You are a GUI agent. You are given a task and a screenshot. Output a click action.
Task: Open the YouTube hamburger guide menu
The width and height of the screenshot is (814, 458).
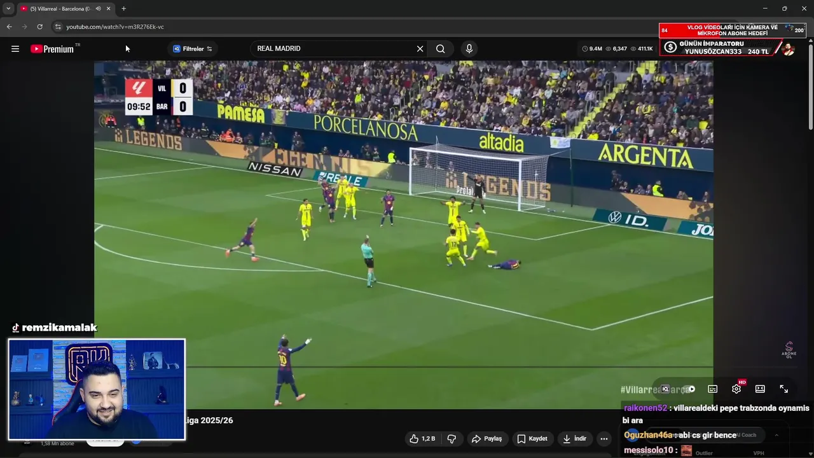(15, 49)
